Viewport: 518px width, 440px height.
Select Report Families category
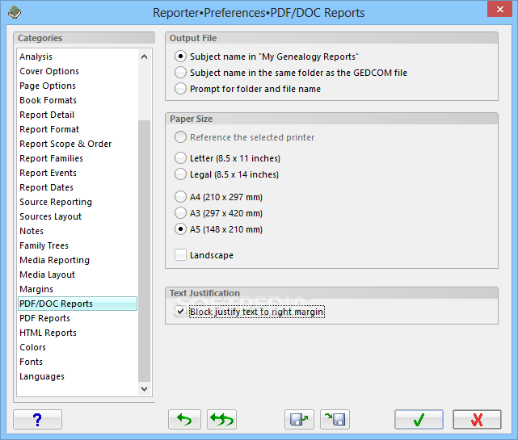[x=78, y=158]
